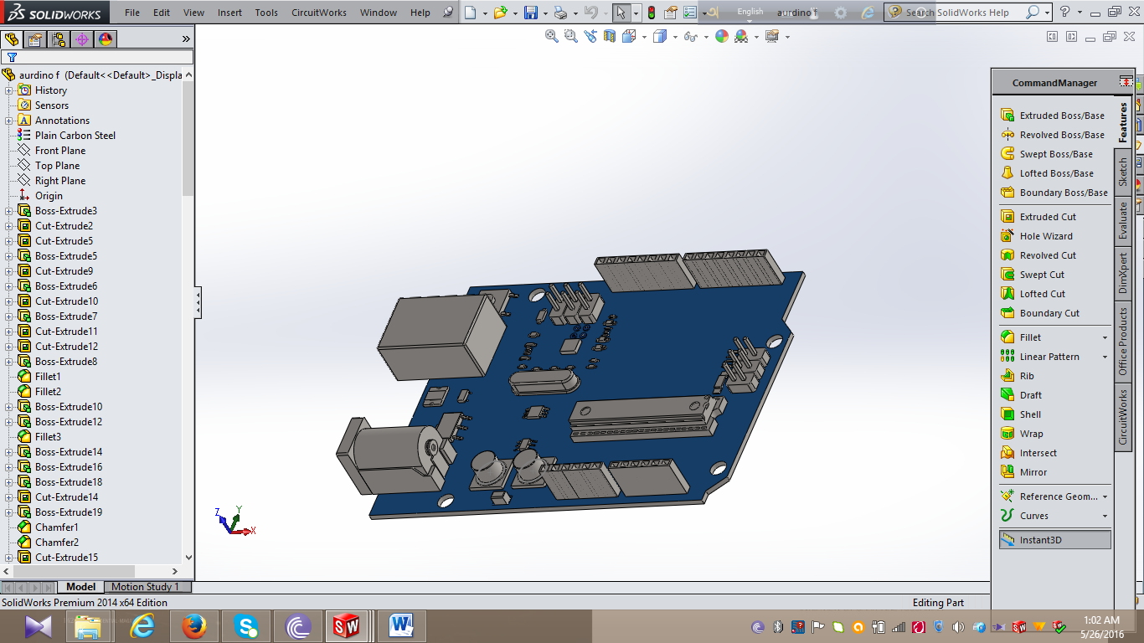Image resolution: width=1144 pixels, height=643 pixels.
Task: Click the Save disk icon
Action: pos(530,13)
